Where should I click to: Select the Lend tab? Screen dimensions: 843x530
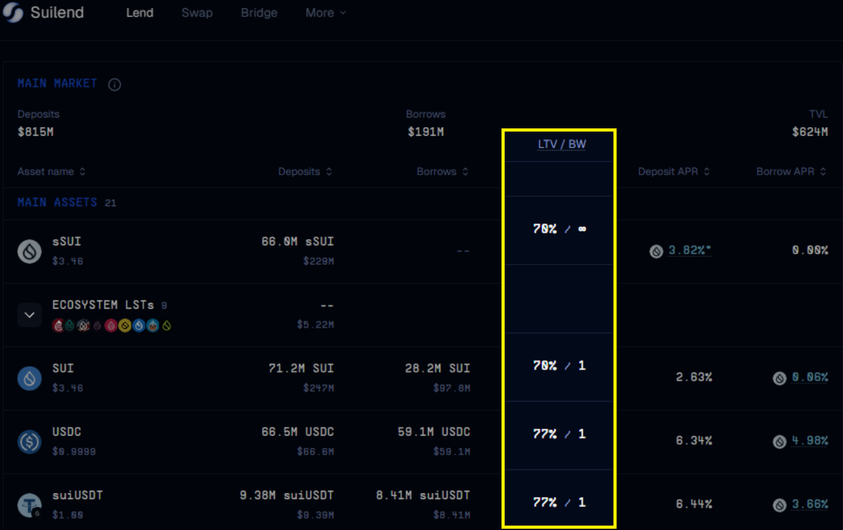[140, 13]
